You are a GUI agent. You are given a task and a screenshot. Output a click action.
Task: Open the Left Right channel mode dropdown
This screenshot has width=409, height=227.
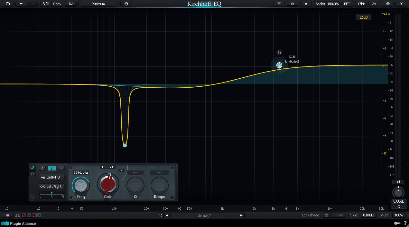pyautogui.click(x=52, y=187)
